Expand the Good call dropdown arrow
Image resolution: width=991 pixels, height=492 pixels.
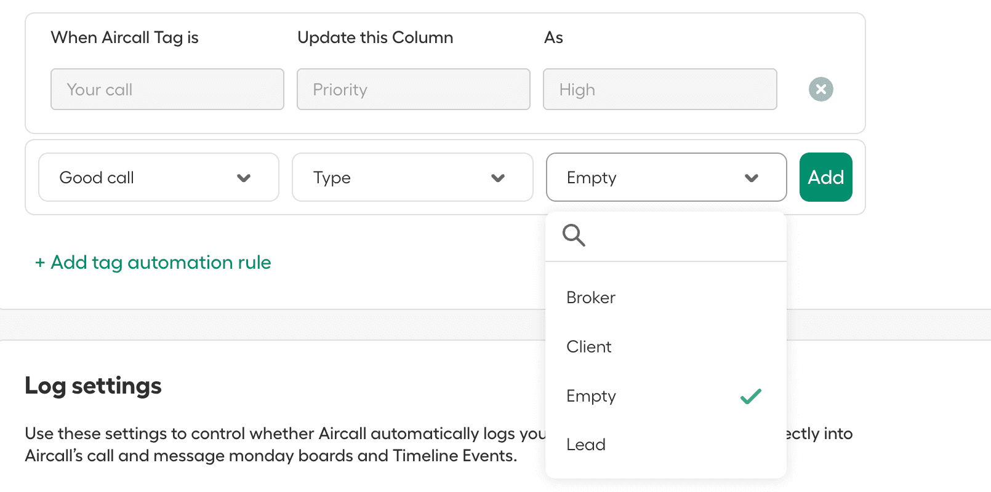tap(244, 178)
